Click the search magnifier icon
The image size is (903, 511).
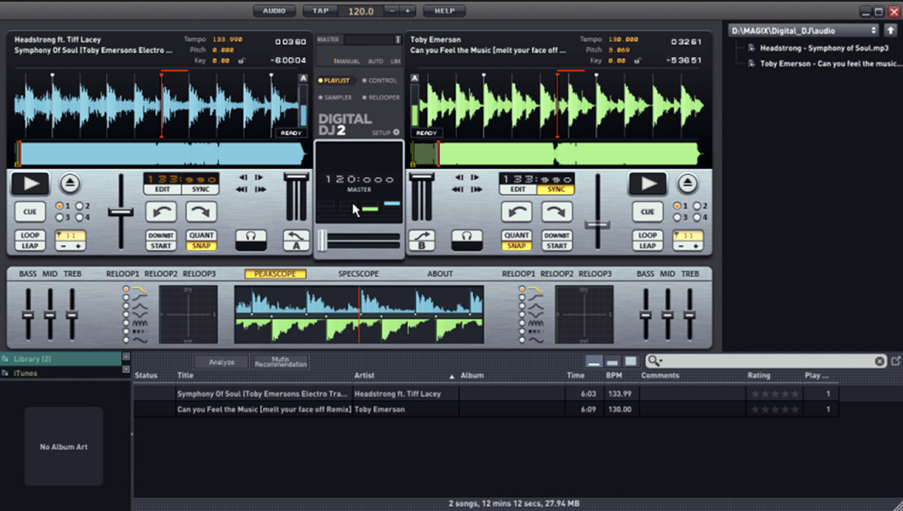pos(652,361)
